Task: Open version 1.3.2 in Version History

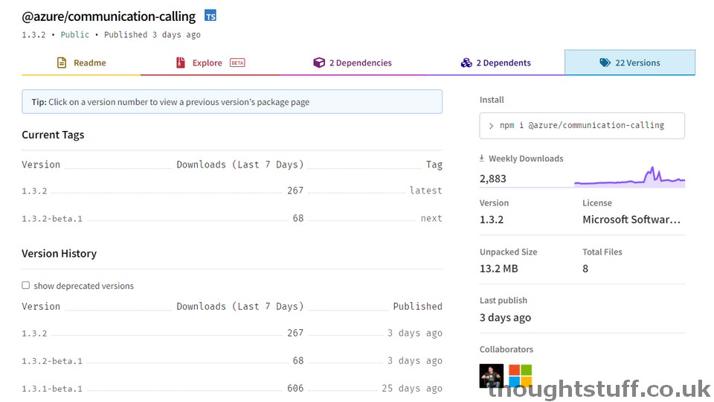Action: pos(34,334)
